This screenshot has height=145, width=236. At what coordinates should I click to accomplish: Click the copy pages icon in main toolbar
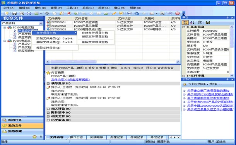[x=54, y=14]
